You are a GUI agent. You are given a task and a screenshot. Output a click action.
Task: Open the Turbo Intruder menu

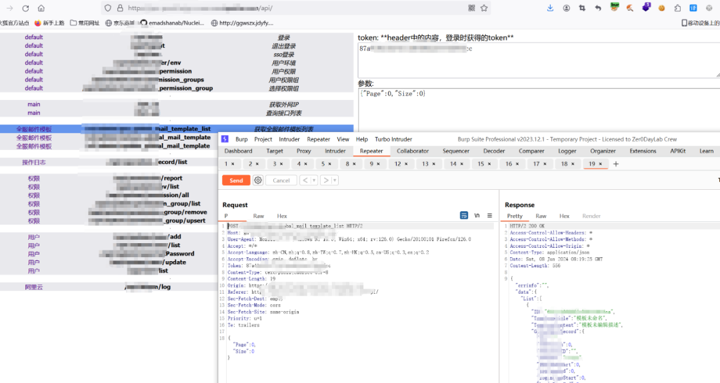393,139
